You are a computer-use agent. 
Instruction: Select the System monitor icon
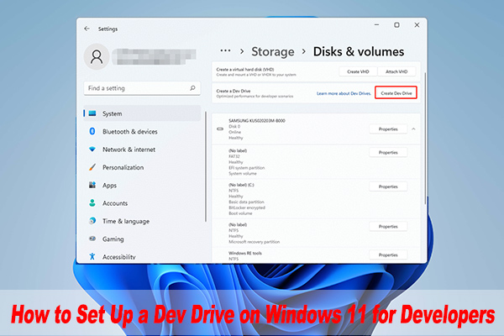tap(92, 113)
